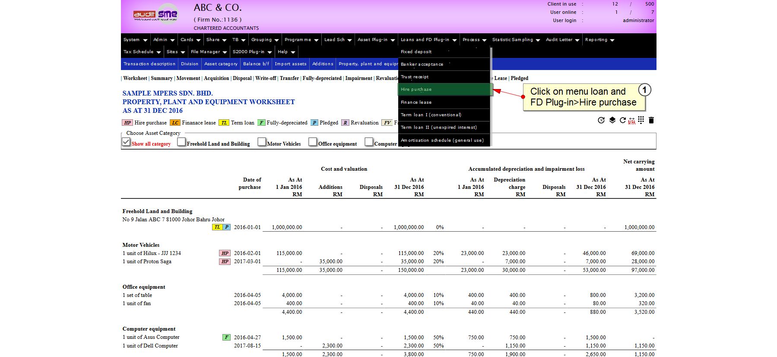The height and width of the screenshot is (357, 777).
Task: Click the red NFA transfer icon
Action: [631, 121]
